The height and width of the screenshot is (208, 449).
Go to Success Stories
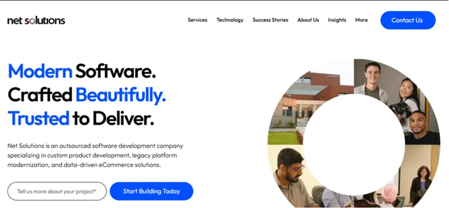click(270, 20)
